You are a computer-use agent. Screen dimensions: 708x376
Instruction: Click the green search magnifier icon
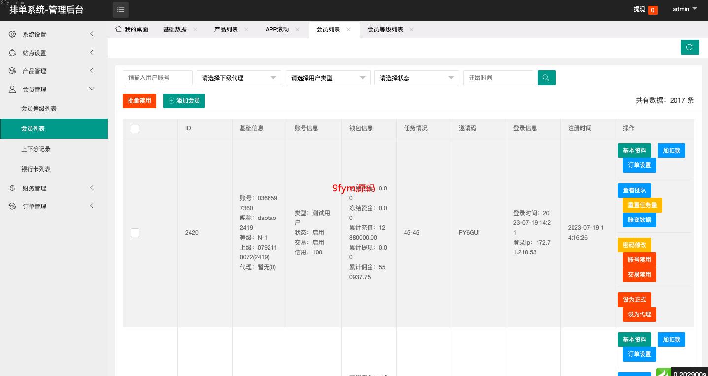point(546,78)
